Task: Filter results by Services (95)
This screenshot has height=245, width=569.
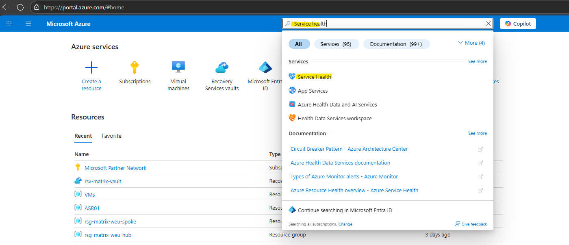Action: coord(336,44)
